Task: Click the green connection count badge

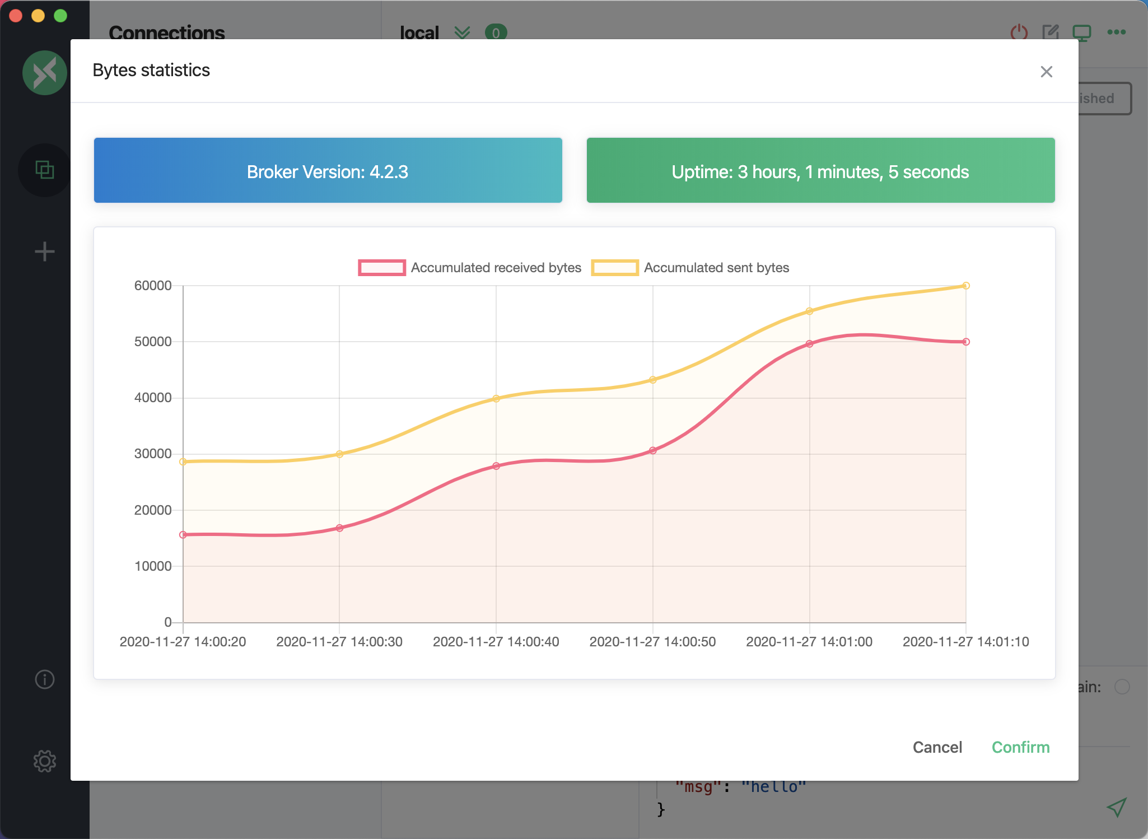Action: pos(494,31)
